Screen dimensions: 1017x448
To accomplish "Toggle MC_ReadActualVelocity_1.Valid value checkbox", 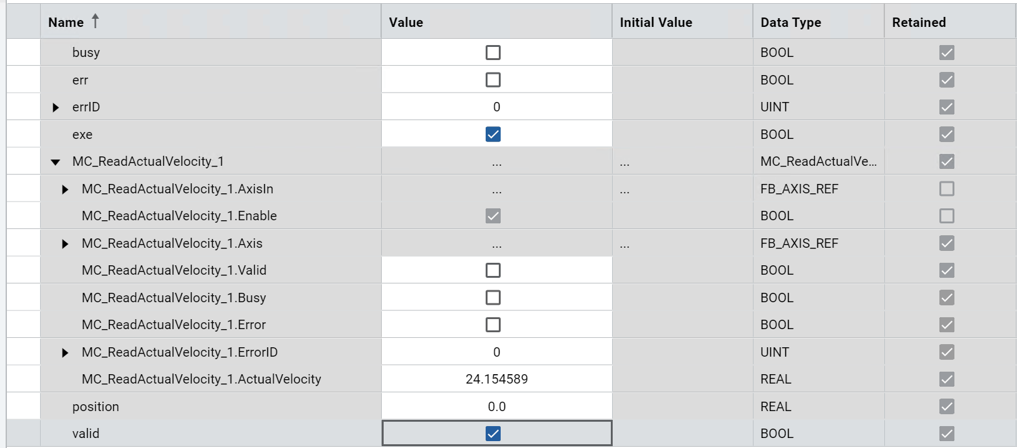I will click(x=493, y=270).
